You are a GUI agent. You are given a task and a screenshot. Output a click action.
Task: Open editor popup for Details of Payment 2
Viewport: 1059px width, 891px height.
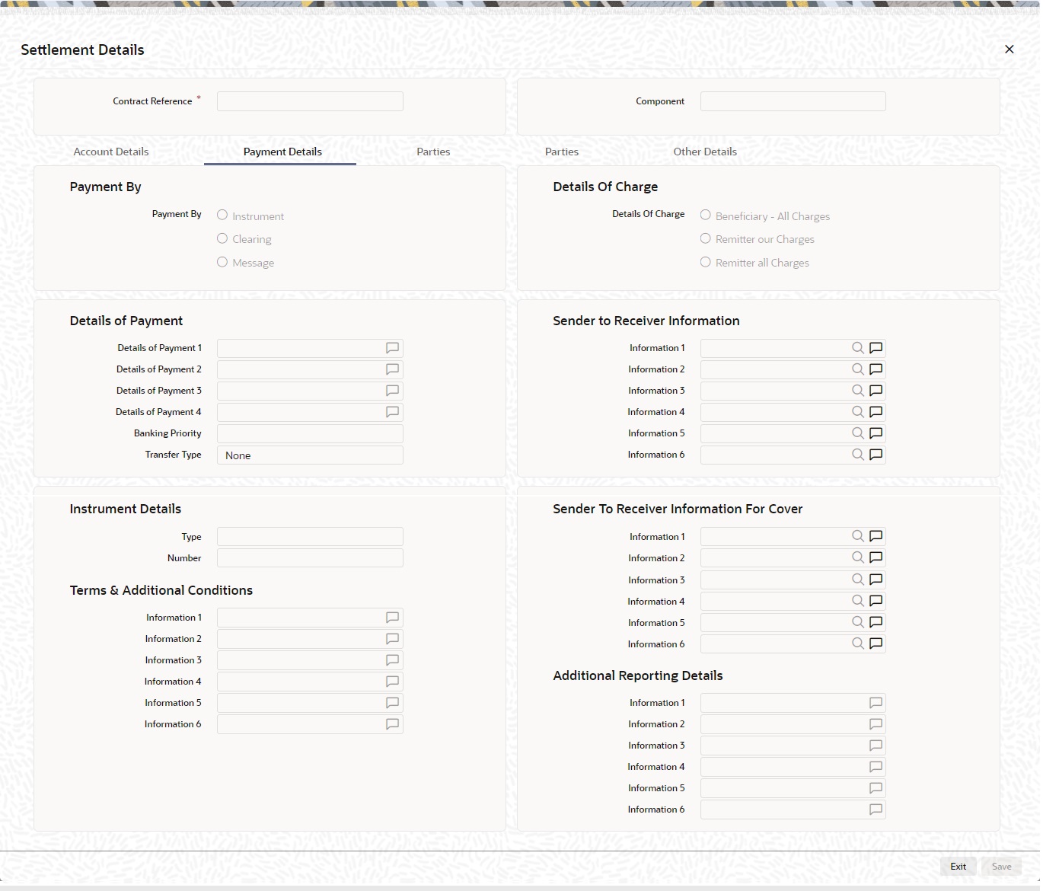point(392,369)
